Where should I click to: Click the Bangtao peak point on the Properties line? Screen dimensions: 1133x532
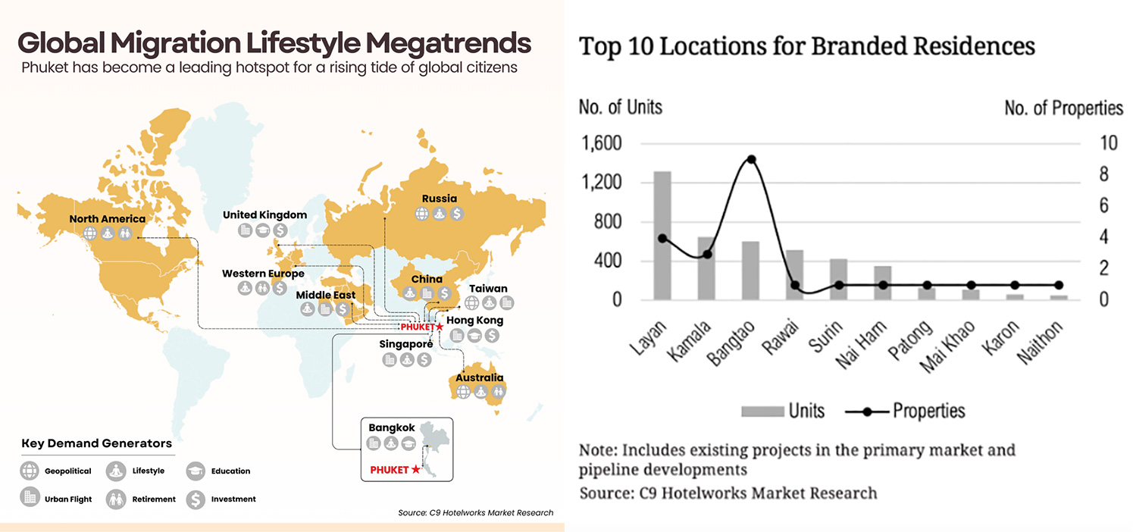pyautogui.click(x=751, y=159)
